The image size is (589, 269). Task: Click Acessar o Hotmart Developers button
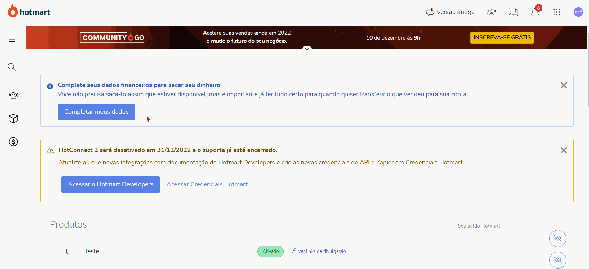coord(111,184)
